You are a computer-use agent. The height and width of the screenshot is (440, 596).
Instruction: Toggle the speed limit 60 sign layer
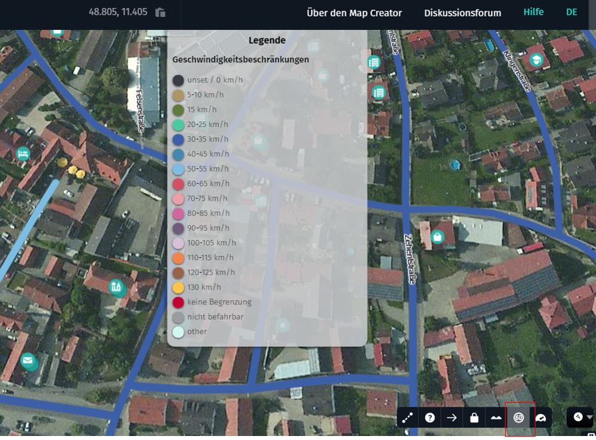518,417
